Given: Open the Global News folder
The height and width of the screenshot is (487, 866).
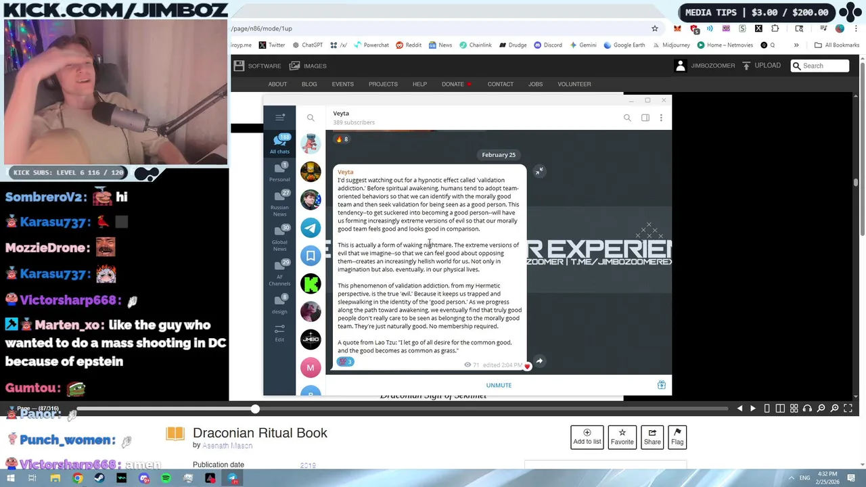Looking at the screenshot, I should tap(279, 237).
